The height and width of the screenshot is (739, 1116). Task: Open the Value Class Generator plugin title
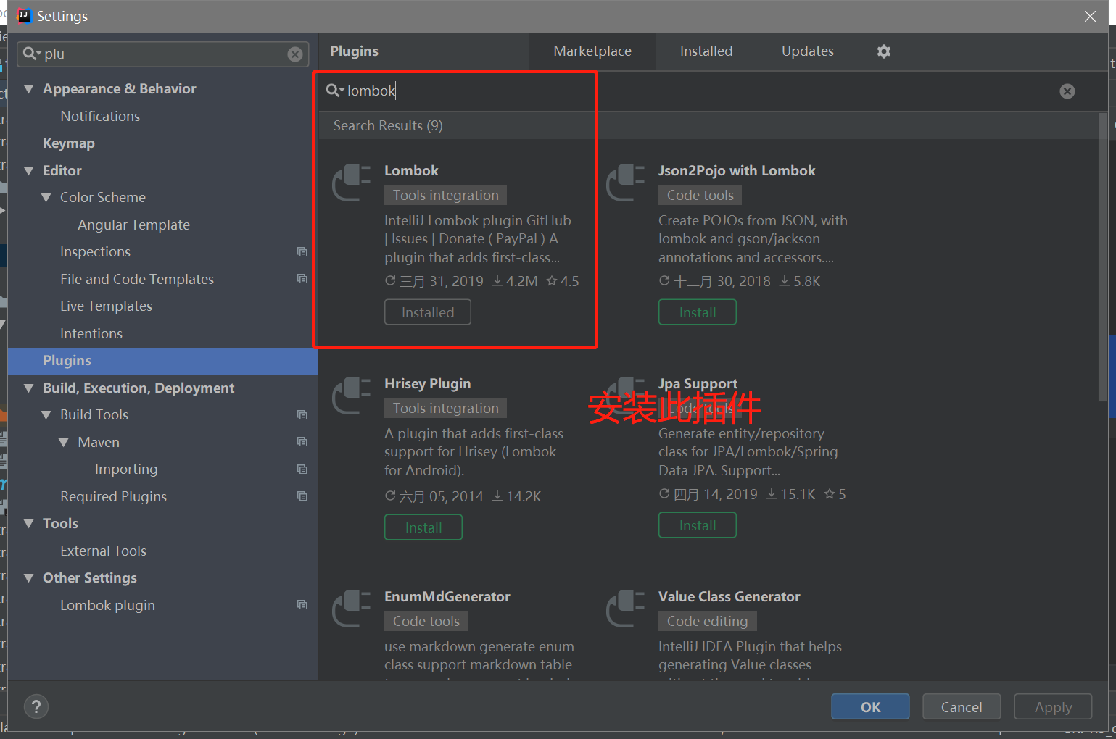[x=729, y=596]
